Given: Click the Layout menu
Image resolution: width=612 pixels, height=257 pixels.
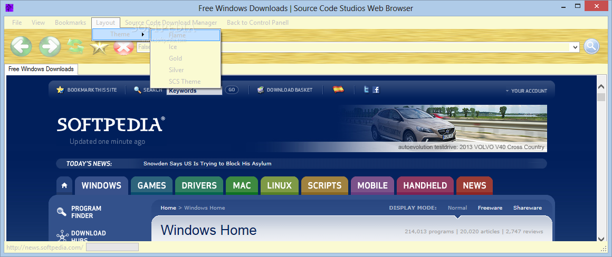Looking at the screenshot, I should tap(106, 23).
